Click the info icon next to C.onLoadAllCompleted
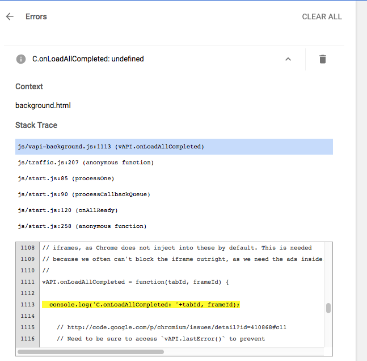 [21, 59]
